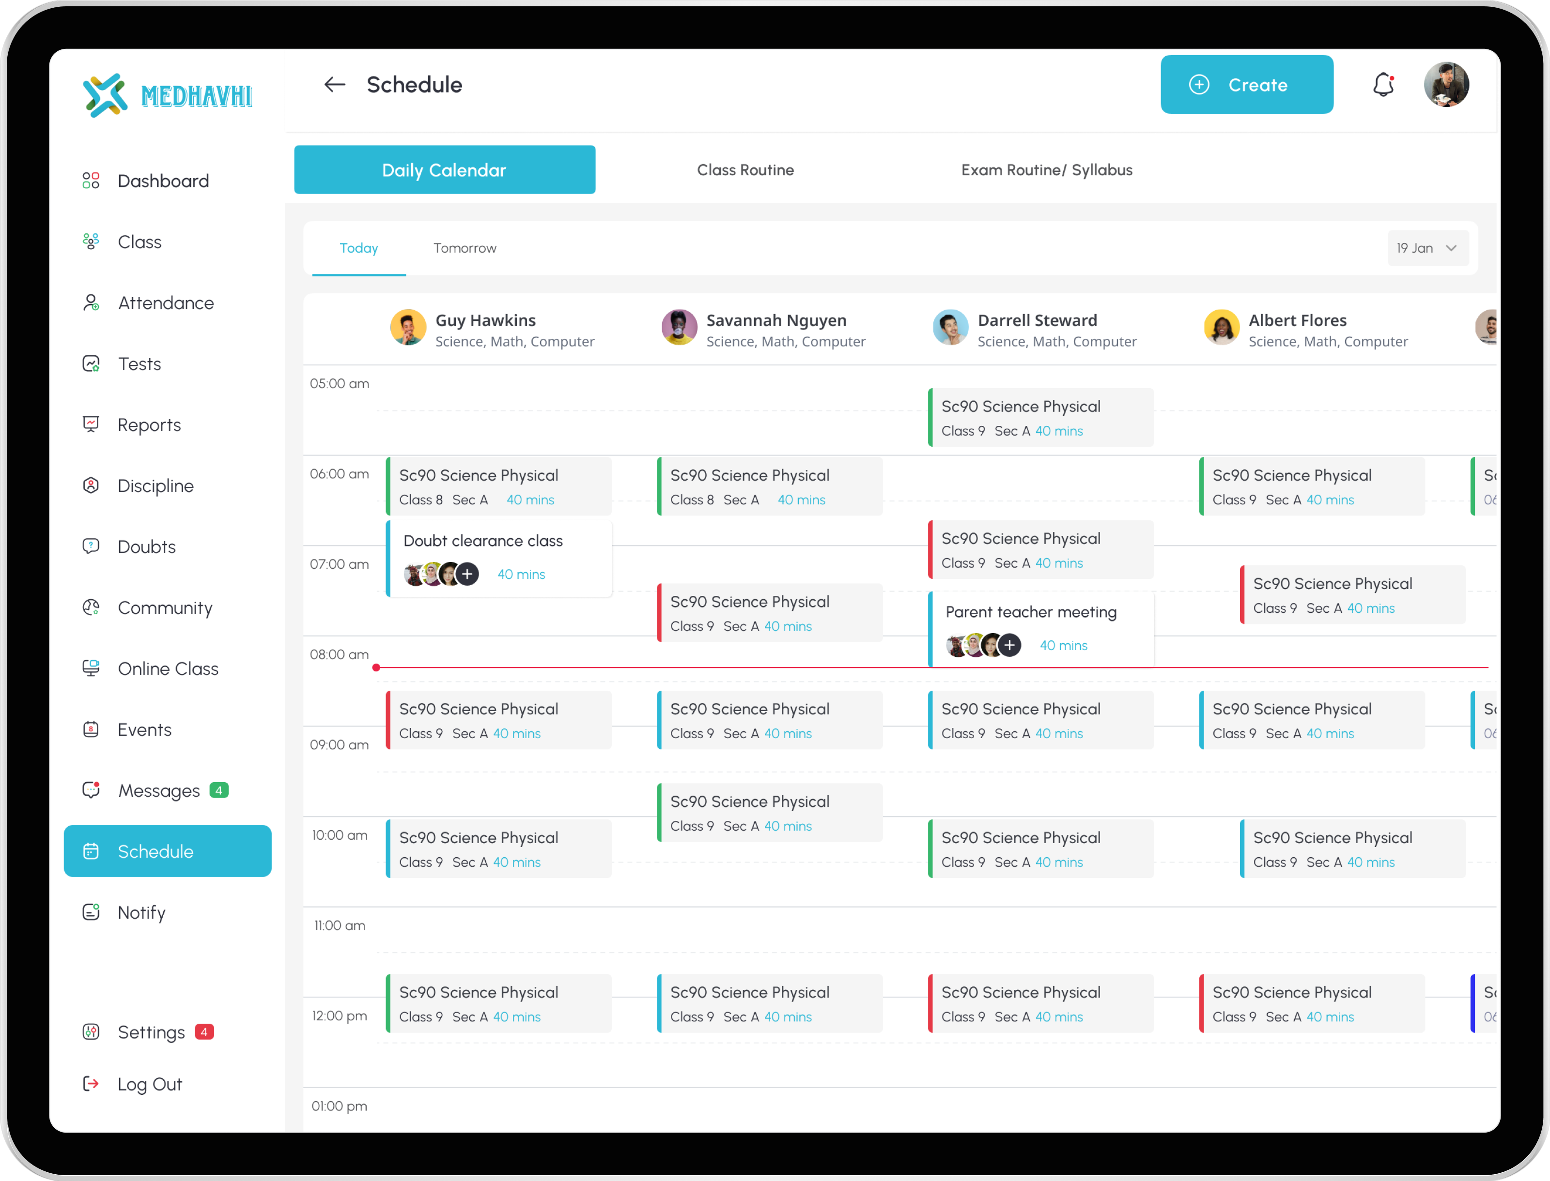Viewport: 1550px width, 1181px height.
Task: Click user profile avatar icon
Action: 1447,84
